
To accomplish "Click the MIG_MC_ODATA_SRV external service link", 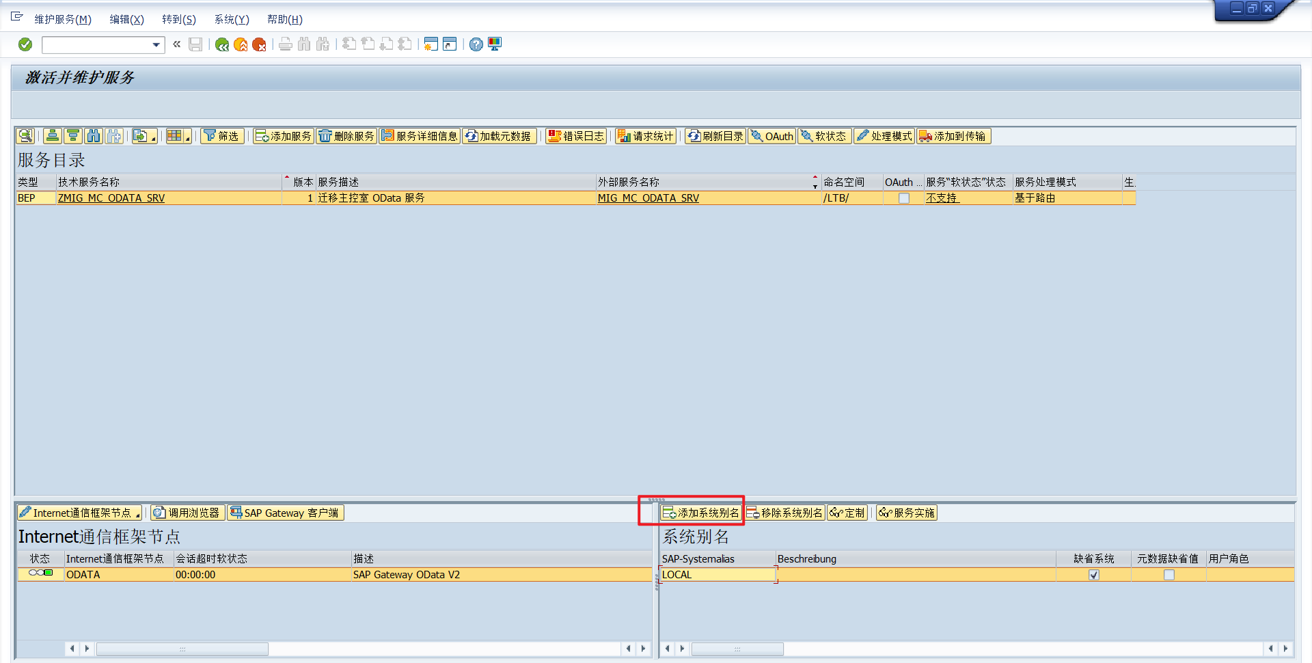I will point(648,198).
